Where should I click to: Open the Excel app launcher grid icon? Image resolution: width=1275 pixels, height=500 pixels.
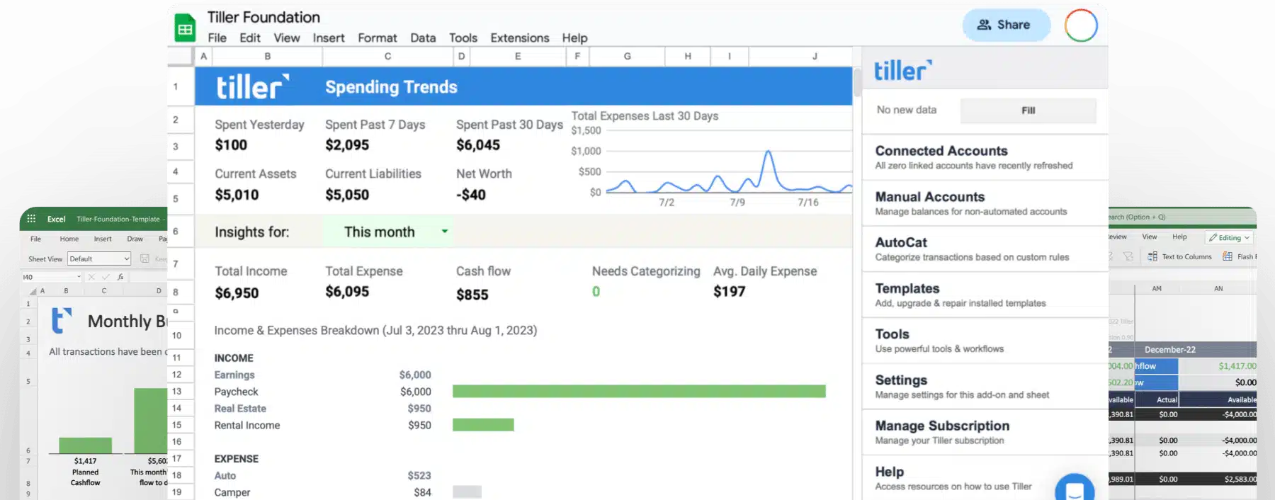[x=31, y=219]
